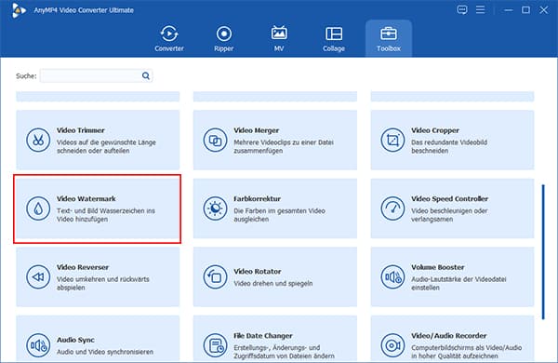Screen dimensions: 558x363
Task: Click the File Date Changer icon
Action: (x=215, y=345)
